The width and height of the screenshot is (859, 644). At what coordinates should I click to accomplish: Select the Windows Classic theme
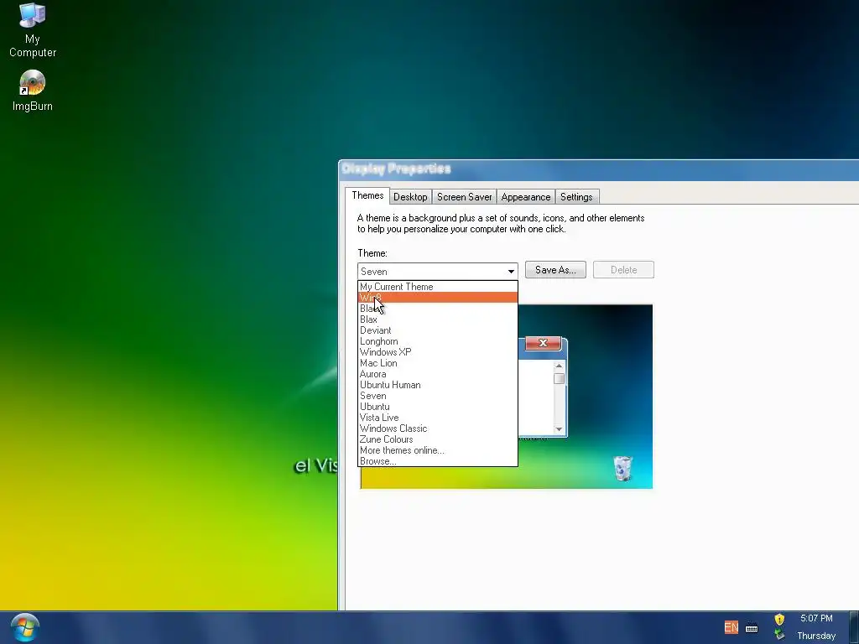(437, 428)
